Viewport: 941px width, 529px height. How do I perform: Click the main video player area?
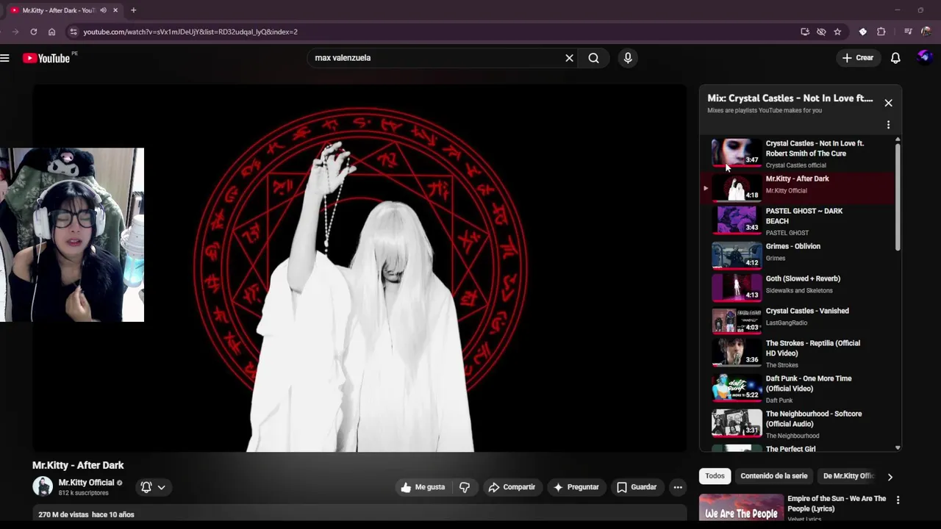359,267
